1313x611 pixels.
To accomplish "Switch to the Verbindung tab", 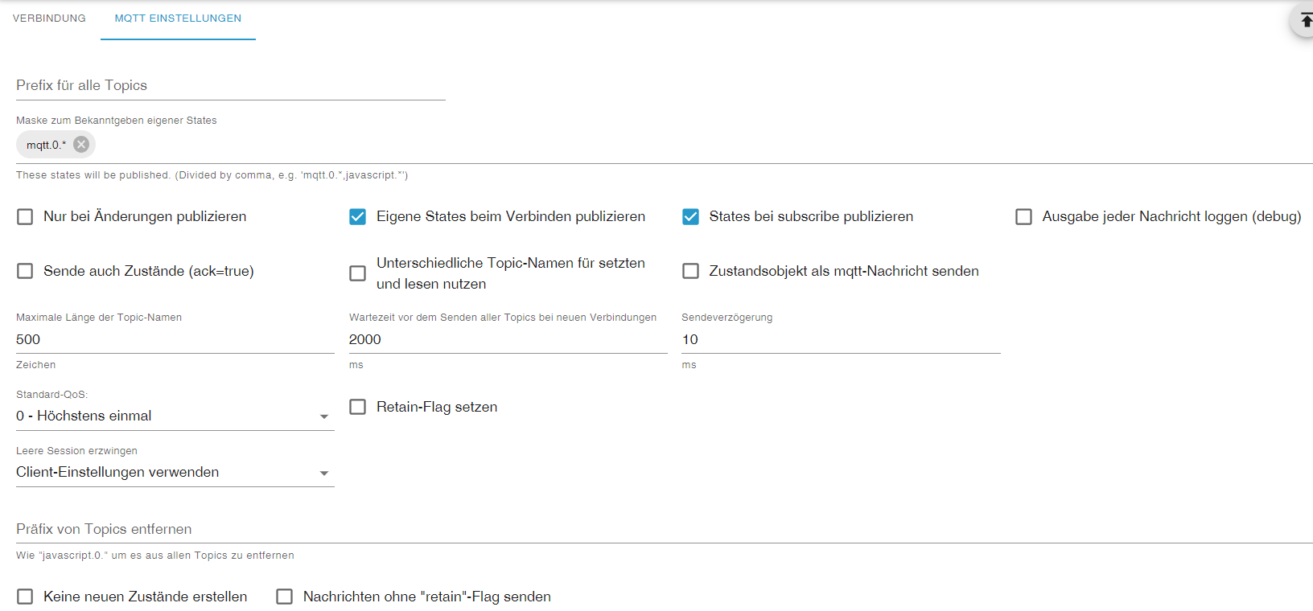I will click(49, 18).
